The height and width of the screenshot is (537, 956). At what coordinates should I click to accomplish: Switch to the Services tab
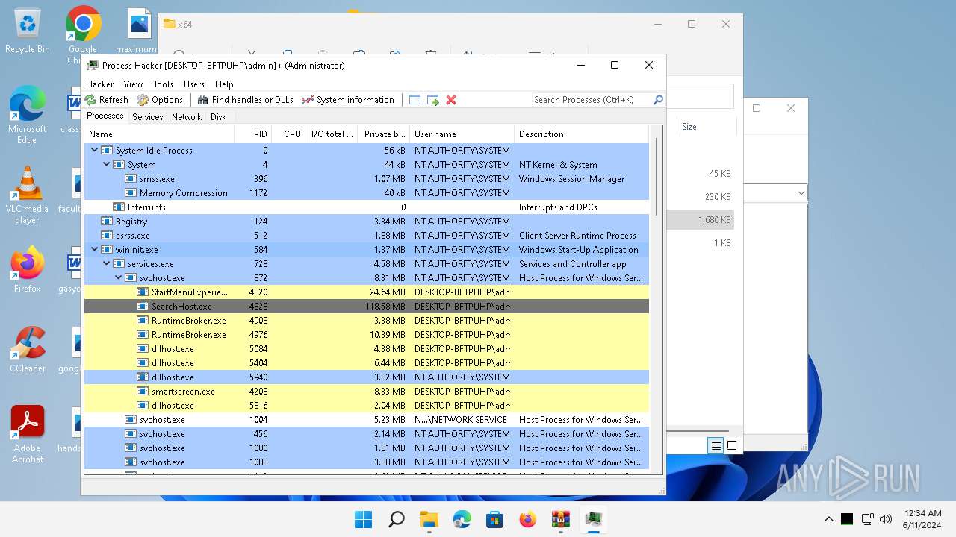point(147,117)
